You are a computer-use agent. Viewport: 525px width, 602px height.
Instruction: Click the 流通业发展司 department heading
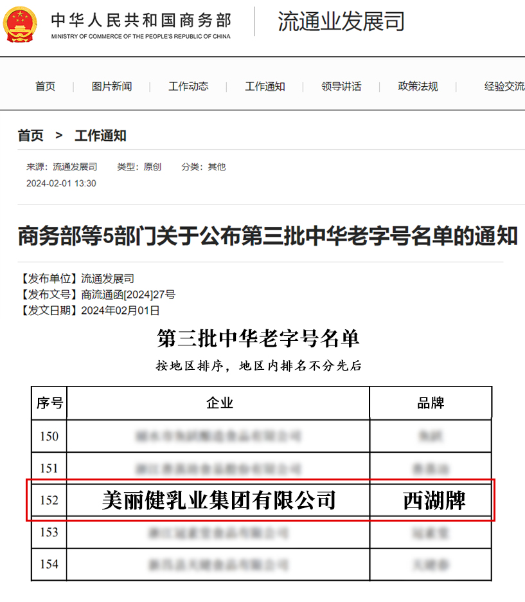[x=341, y=21]
